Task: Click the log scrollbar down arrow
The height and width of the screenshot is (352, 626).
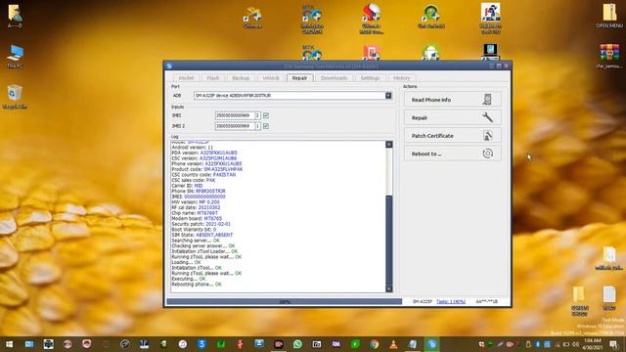Action: [389, 288]
